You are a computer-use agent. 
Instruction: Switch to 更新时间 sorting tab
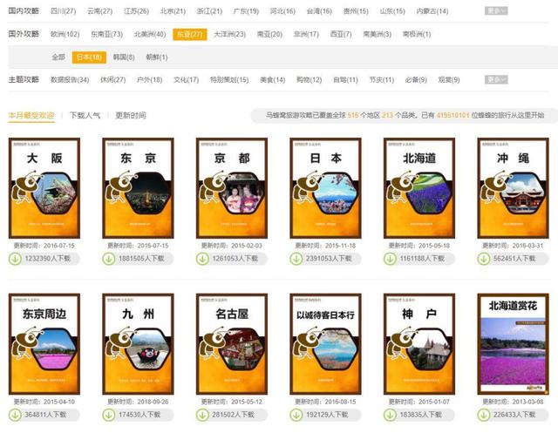point(131,115)
